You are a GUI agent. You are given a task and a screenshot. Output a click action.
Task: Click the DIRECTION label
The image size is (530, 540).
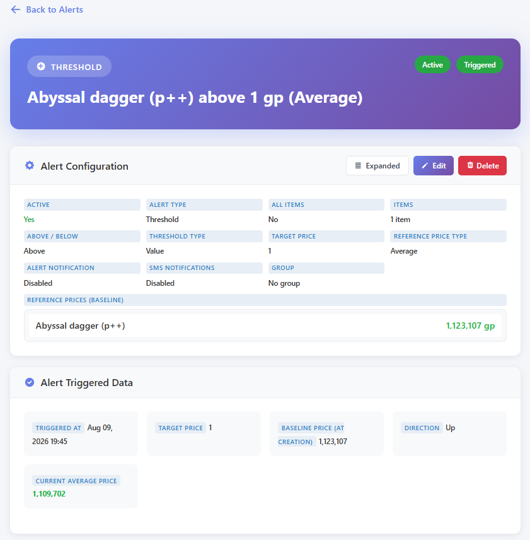[422, 428]
